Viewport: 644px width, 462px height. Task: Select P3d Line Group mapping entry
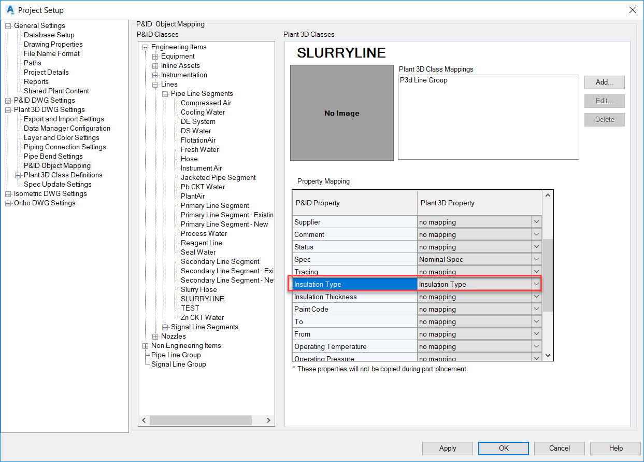(423, 80)
